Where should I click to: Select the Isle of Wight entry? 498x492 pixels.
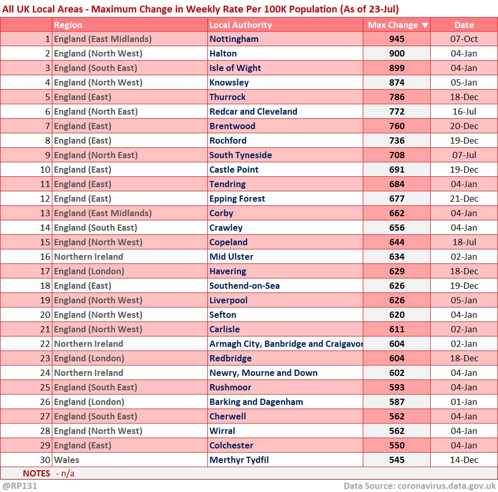pos(235,68)
